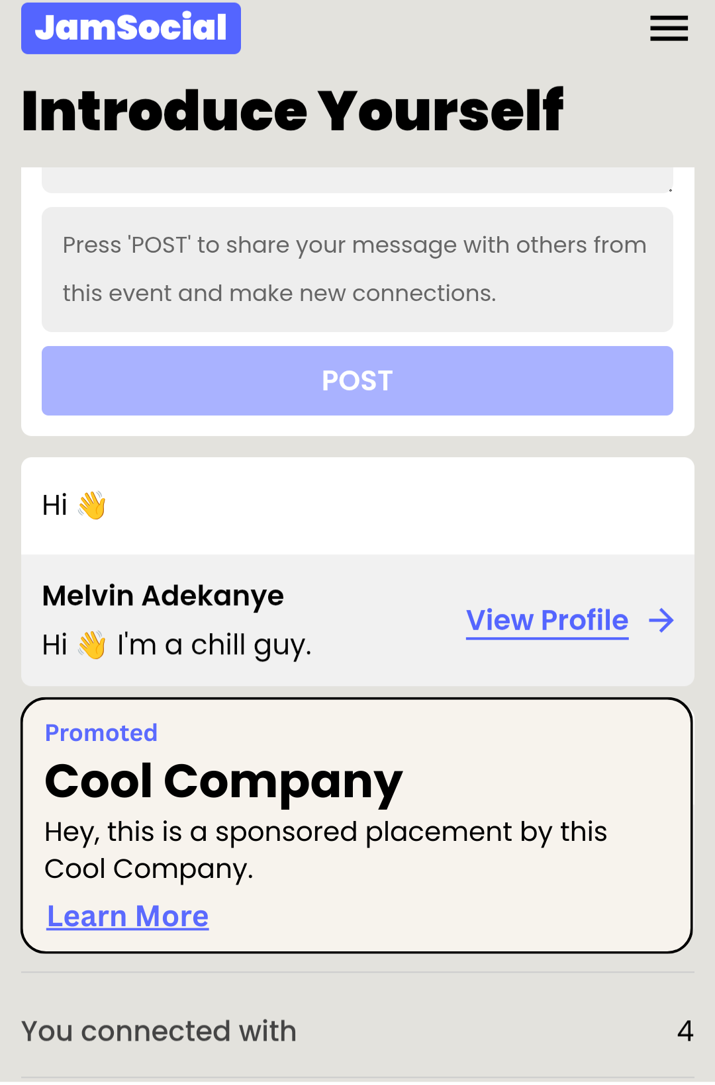Screen dimensions: 715x1085
Task: Click the sponsored placement description text
Action: pos(325,850)
